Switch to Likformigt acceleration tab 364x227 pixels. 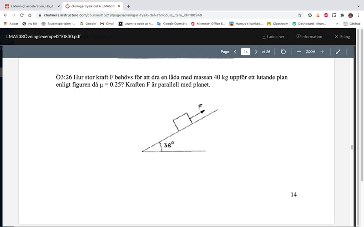click(32, 6)
